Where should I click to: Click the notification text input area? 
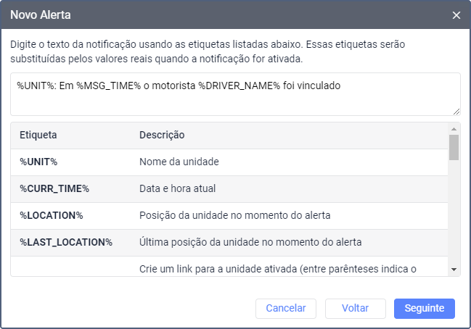(235, 93)
